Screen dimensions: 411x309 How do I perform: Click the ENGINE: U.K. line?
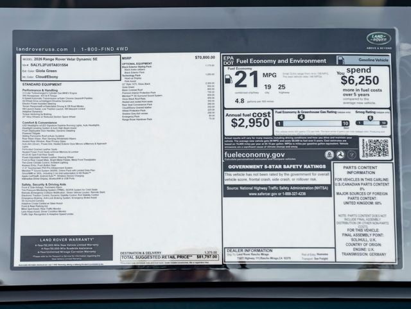coord(363,249)
